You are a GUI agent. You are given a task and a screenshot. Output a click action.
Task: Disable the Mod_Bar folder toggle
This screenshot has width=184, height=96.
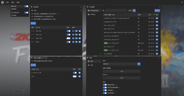(69, 31)
